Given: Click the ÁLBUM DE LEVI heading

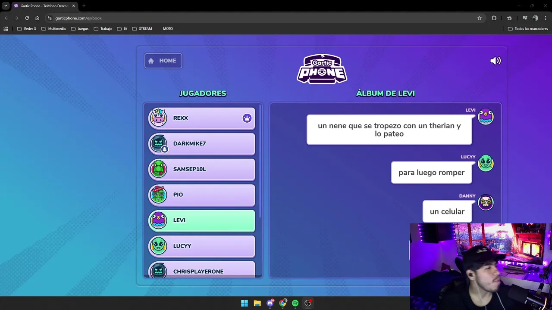Looking at the screenshot, I should 386,93.
